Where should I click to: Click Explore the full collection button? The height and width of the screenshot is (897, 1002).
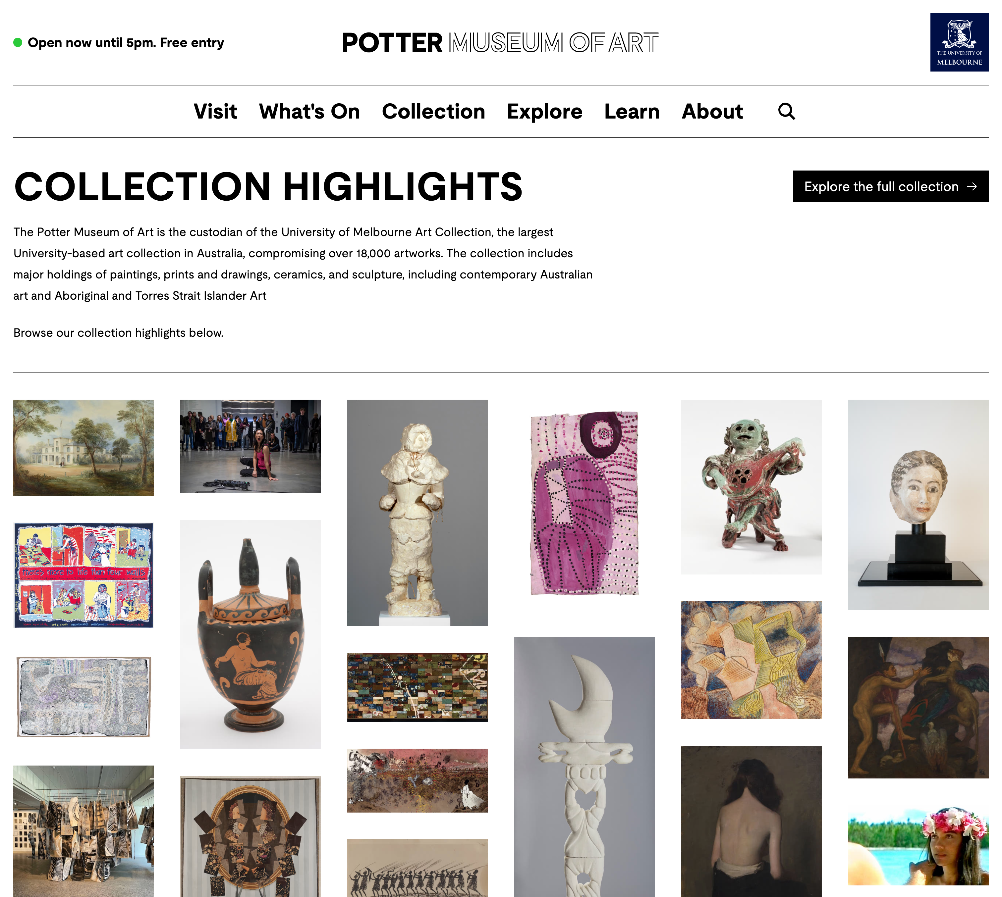(890, 186)
